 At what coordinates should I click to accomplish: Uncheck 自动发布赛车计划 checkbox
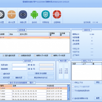click(73, 98)
